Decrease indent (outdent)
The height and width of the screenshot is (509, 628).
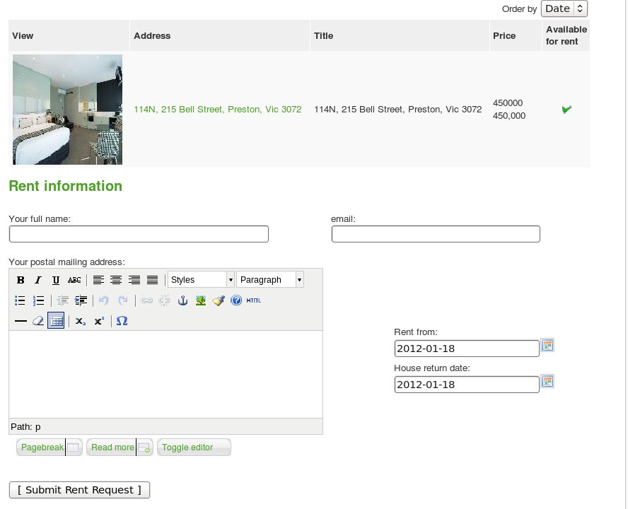[x=62, y=300]
